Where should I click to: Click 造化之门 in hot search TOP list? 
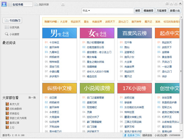pyautogui.click(x=123, y=22)
